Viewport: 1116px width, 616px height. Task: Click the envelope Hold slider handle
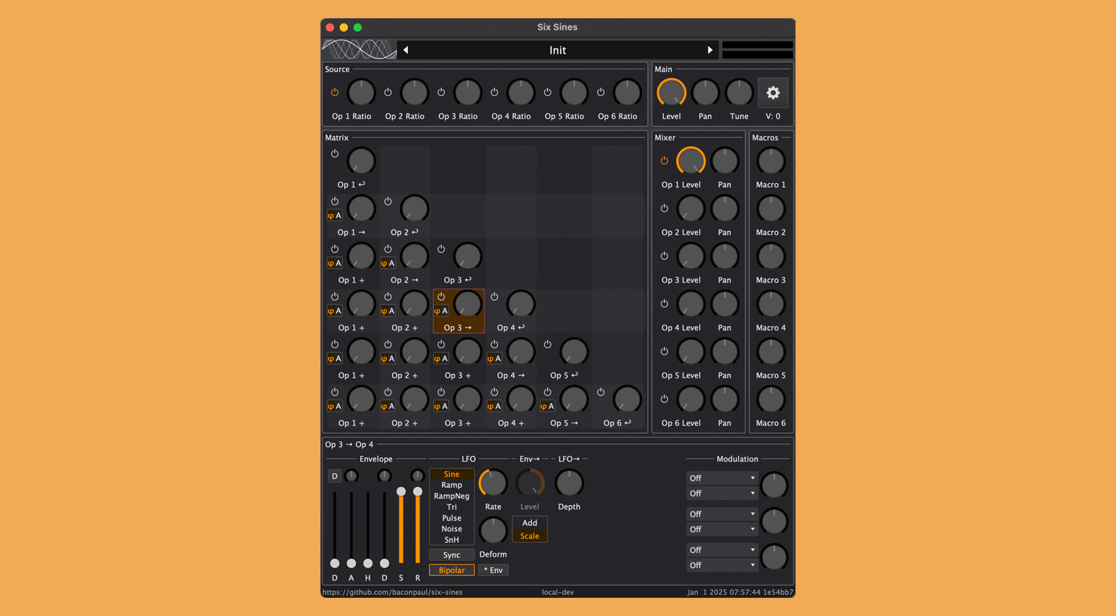[367, 563]
